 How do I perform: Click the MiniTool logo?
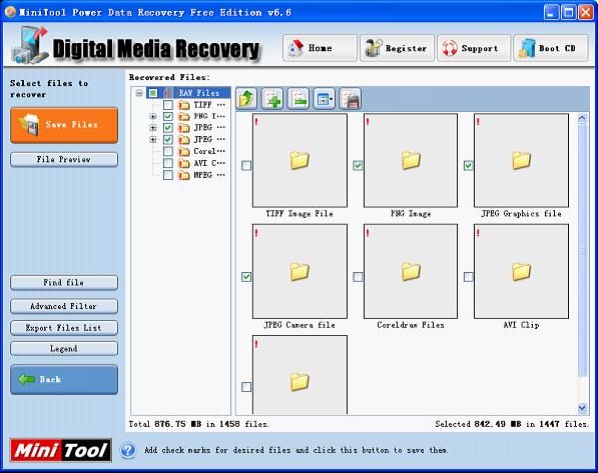point(61,450)
